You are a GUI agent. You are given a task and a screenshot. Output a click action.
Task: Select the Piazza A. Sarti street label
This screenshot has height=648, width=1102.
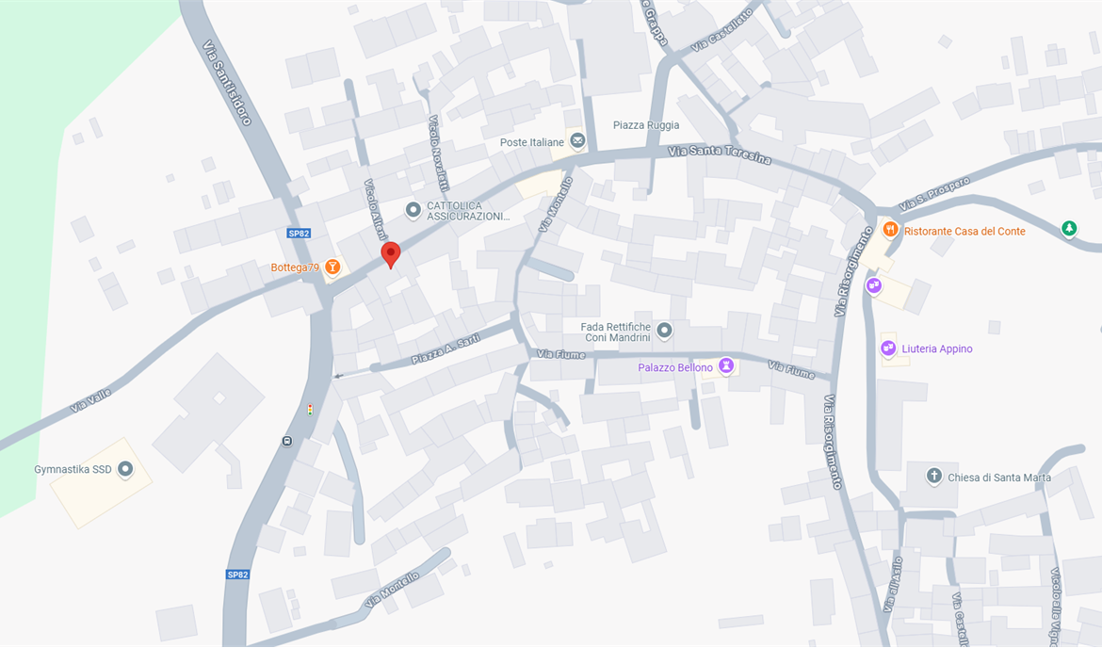pos(446,349)
